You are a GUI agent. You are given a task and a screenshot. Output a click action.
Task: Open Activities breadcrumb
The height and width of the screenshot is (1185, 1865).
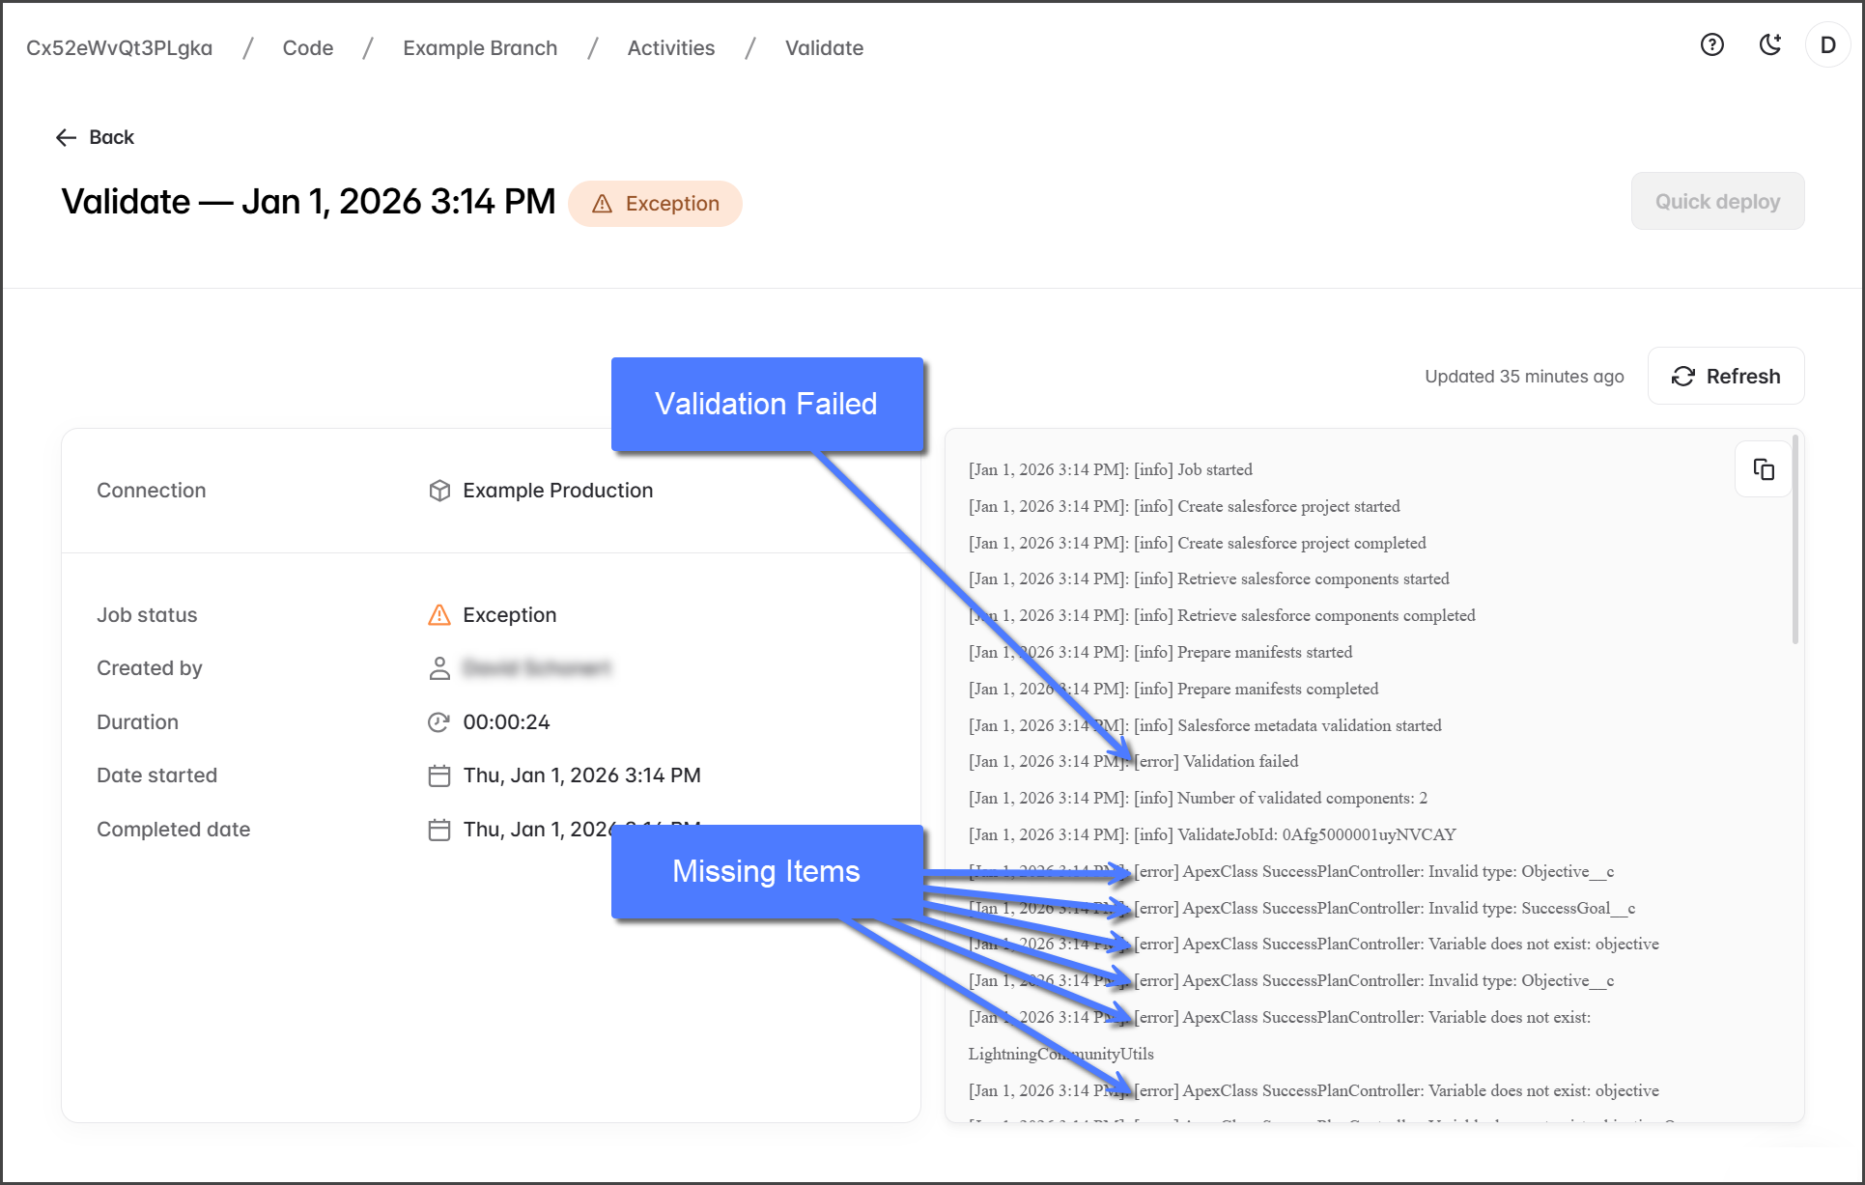[670, 47]
